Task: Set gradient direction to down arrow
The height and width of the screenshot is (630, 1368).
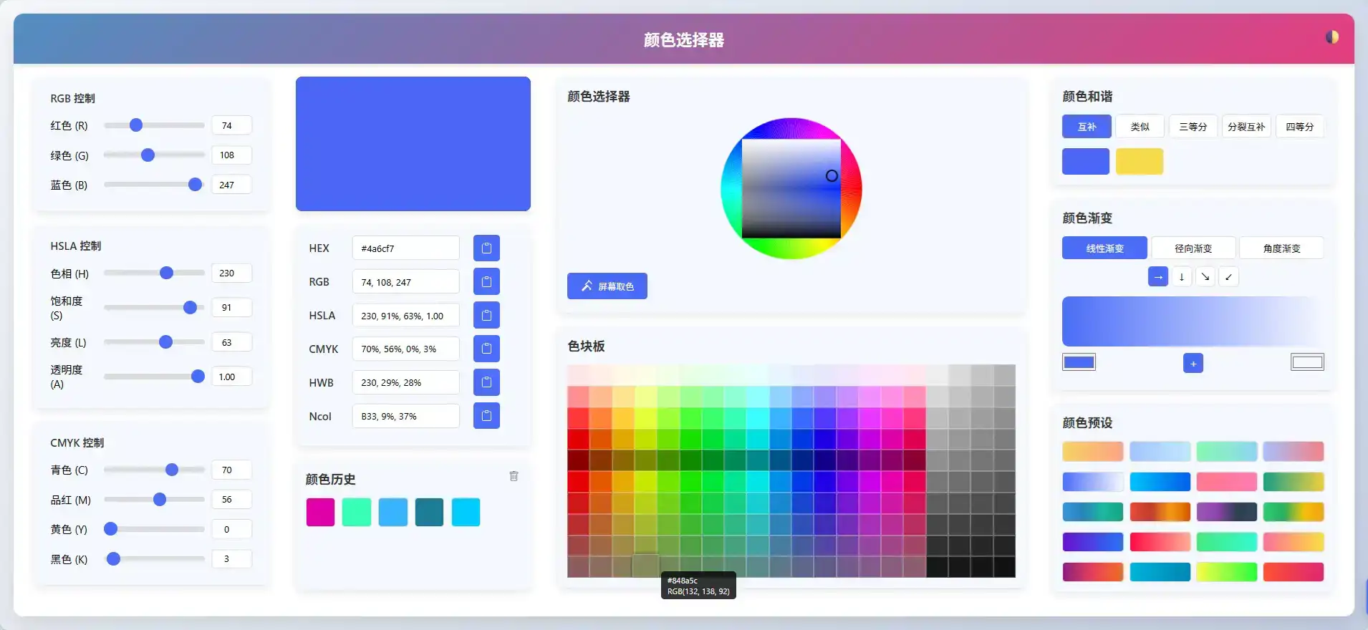Action: 1182,276
